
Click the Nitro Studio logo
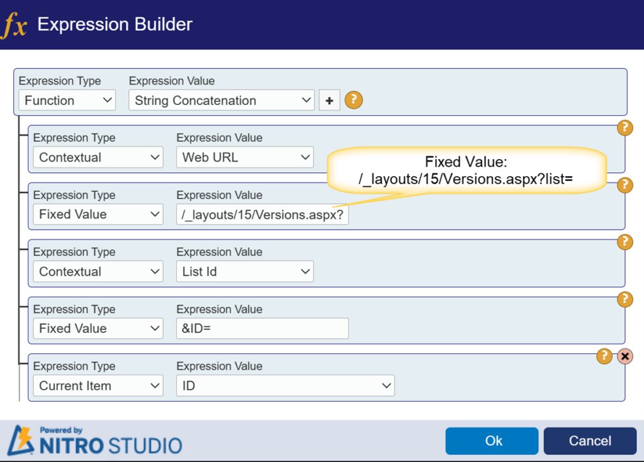coord(94,441)
